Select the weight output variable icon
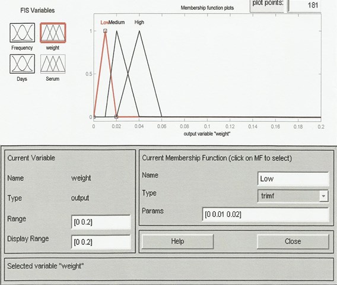Screen dimensions: 337x285 coord(53,33)
